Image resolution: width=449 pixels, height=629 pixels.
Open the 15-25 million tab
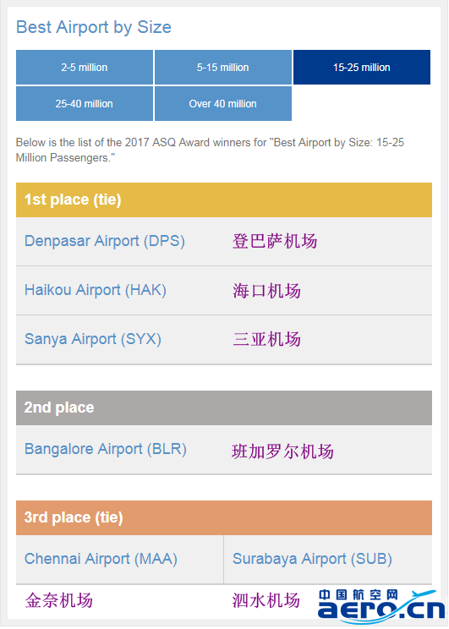[362, 68]
